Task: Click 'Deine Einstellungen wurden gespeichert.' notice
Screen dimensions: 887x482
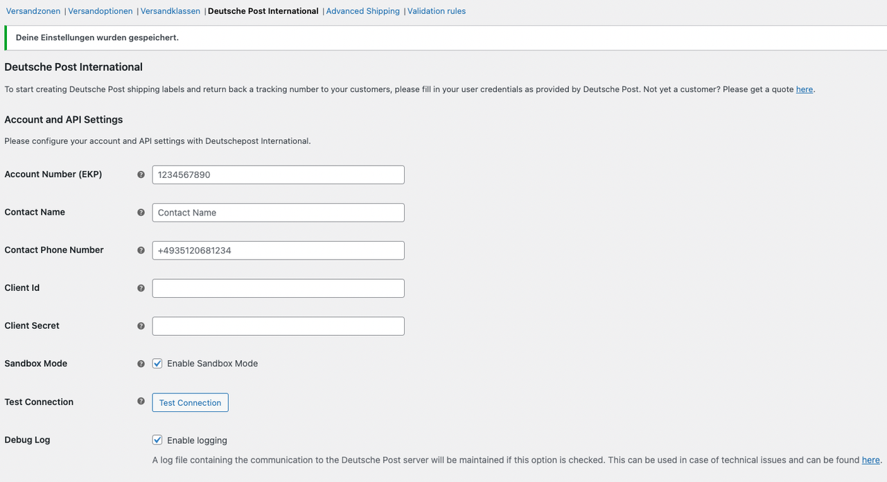Action: coord(97,37)
